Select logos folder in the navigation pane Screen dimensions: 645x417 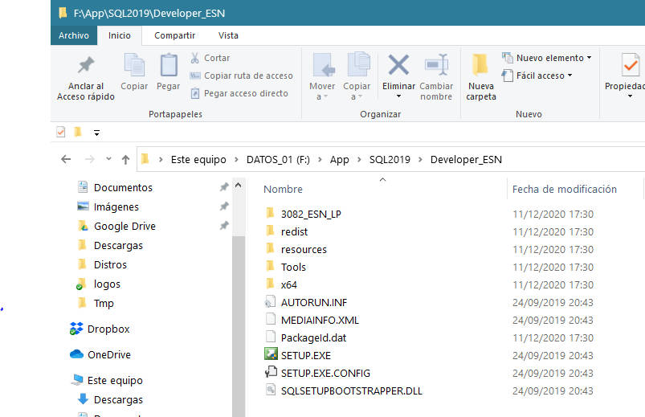pos(107,284)
